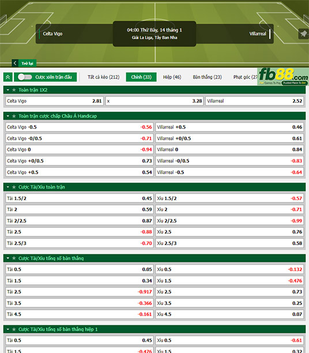Click the double-chevron collapse-all icon
The height and width of the screenshot is (353, 309).
coord(8,77)
